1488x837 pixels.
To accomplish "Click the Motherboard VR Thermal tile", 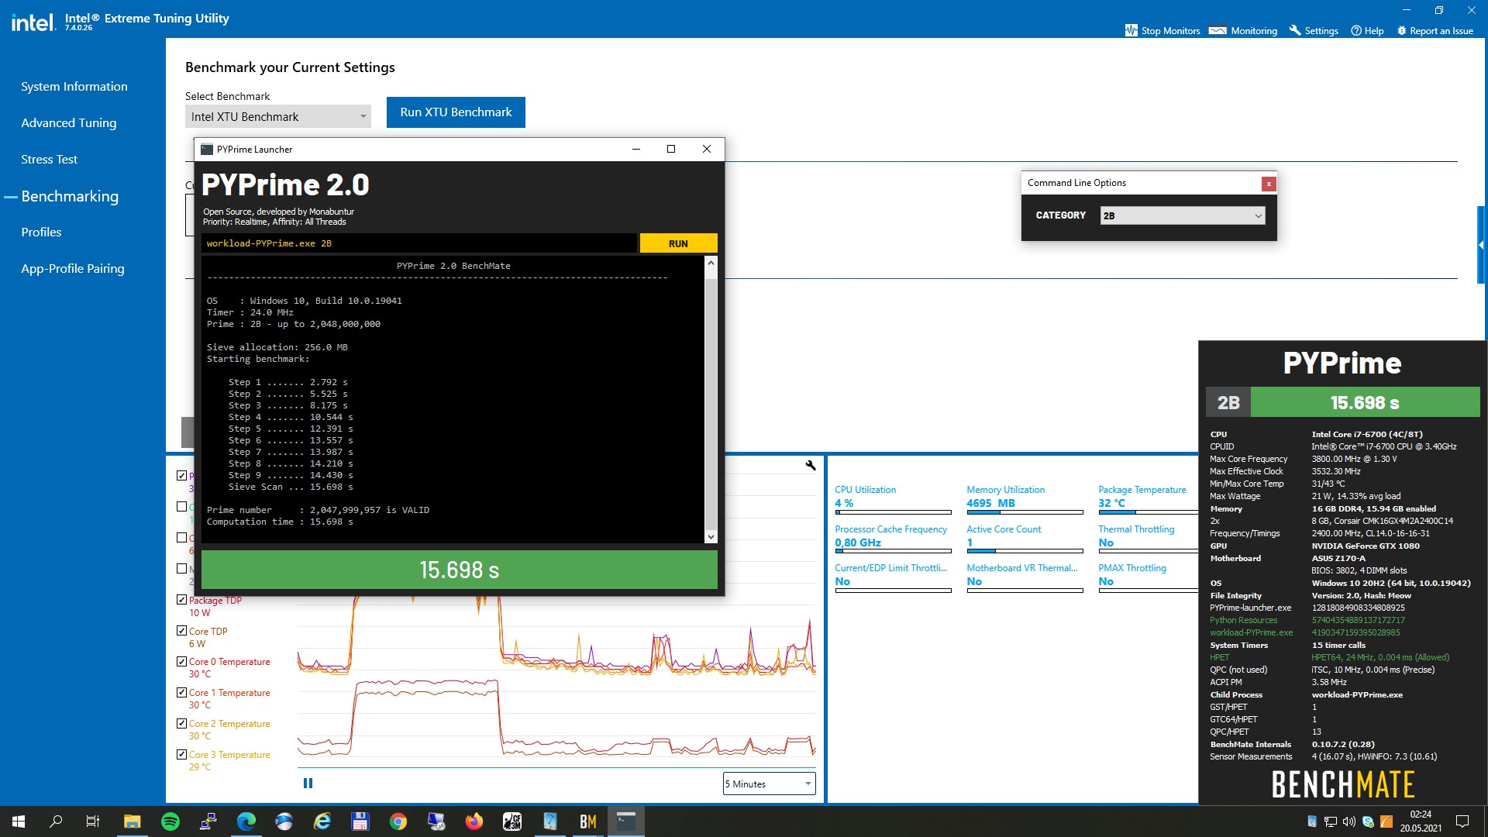I will (1025, 578).
